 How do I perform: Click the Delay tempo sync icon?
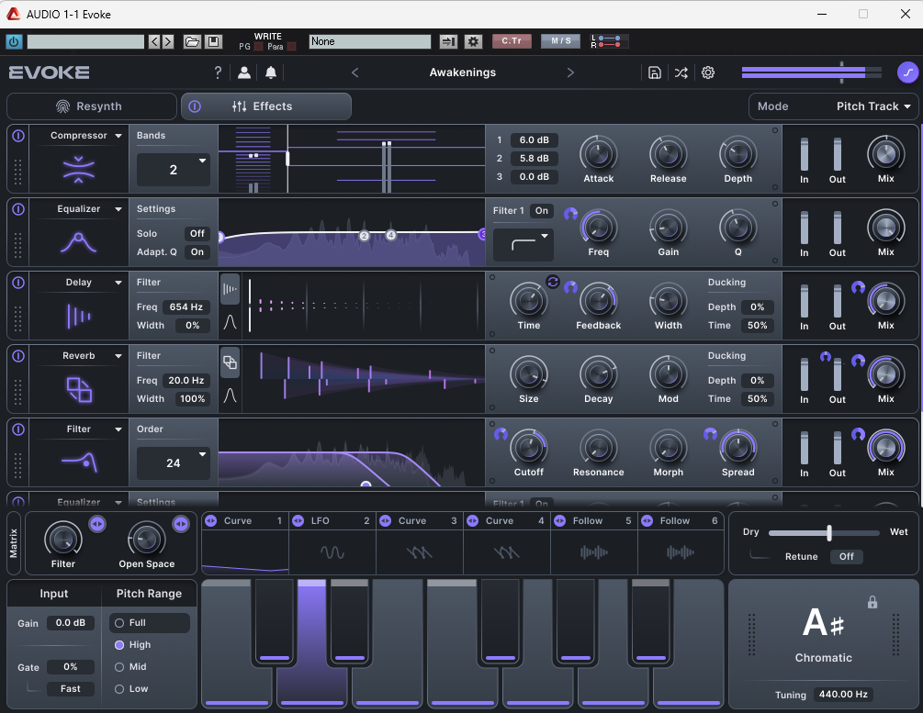[x=553, y=282]
